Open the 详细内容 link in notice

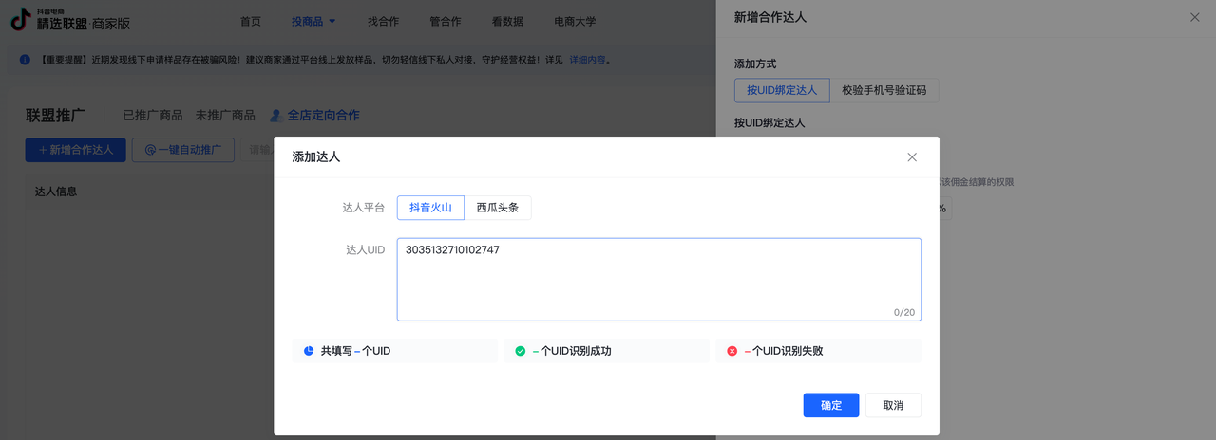587,60
